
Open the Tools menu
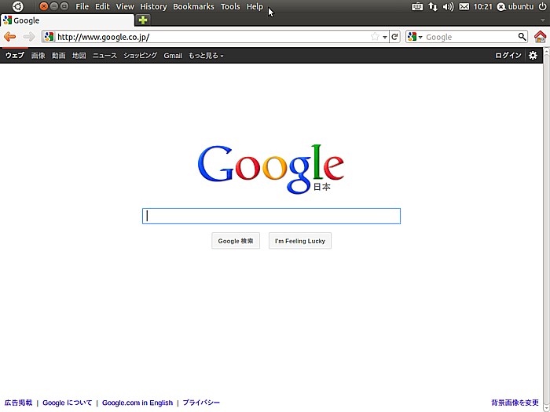pyautogui.click(x=230, y=6)
